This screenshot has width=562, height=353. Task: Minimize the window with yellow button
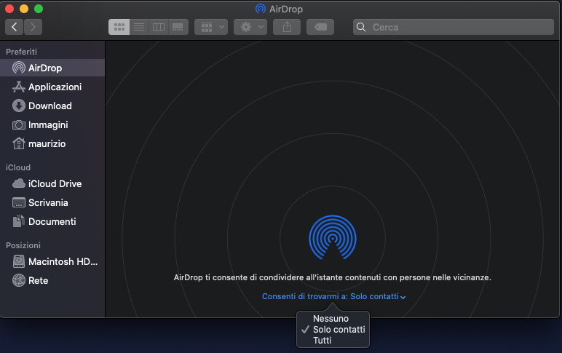(x=24, y=9)
